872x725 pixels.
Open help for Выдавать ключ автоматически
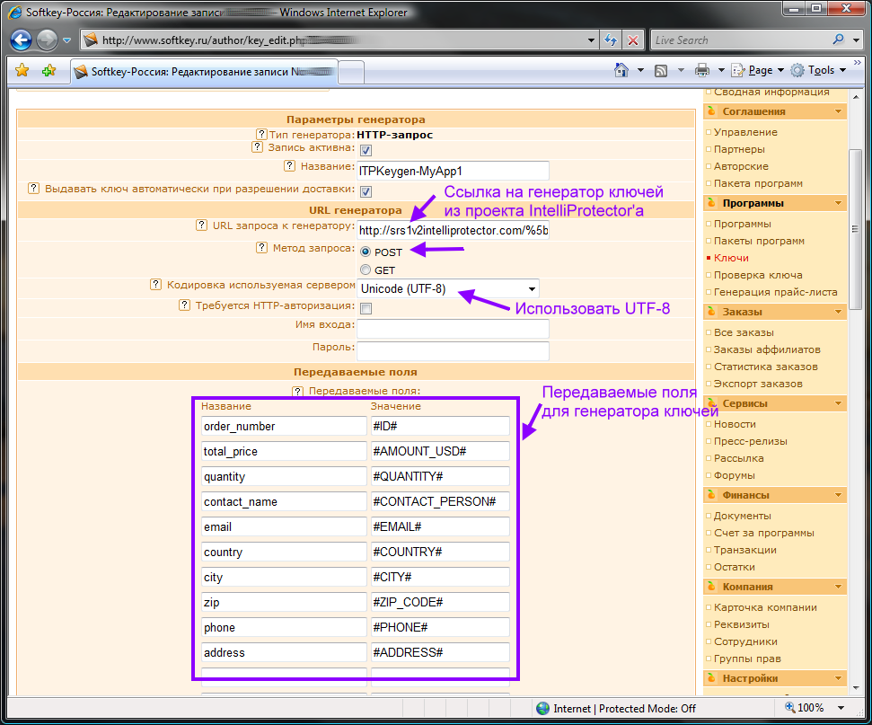[x=34, y=188]
